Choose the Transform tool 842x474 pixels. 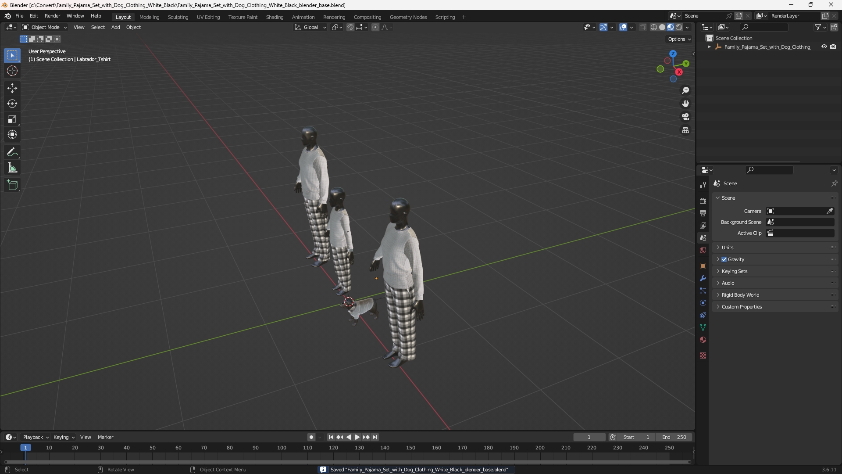[x=12, y=134]
